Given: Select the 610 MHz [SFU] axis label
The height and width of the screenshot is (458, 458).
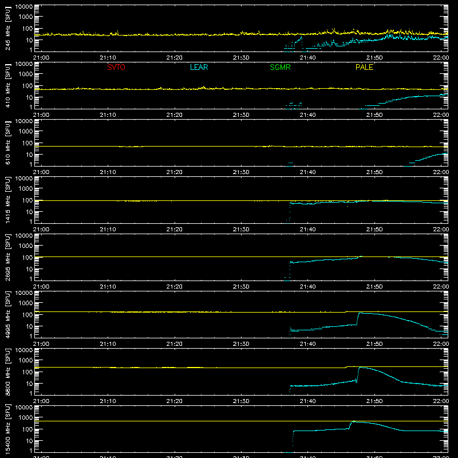Looking at the screenshot, I should pos(7,143).
